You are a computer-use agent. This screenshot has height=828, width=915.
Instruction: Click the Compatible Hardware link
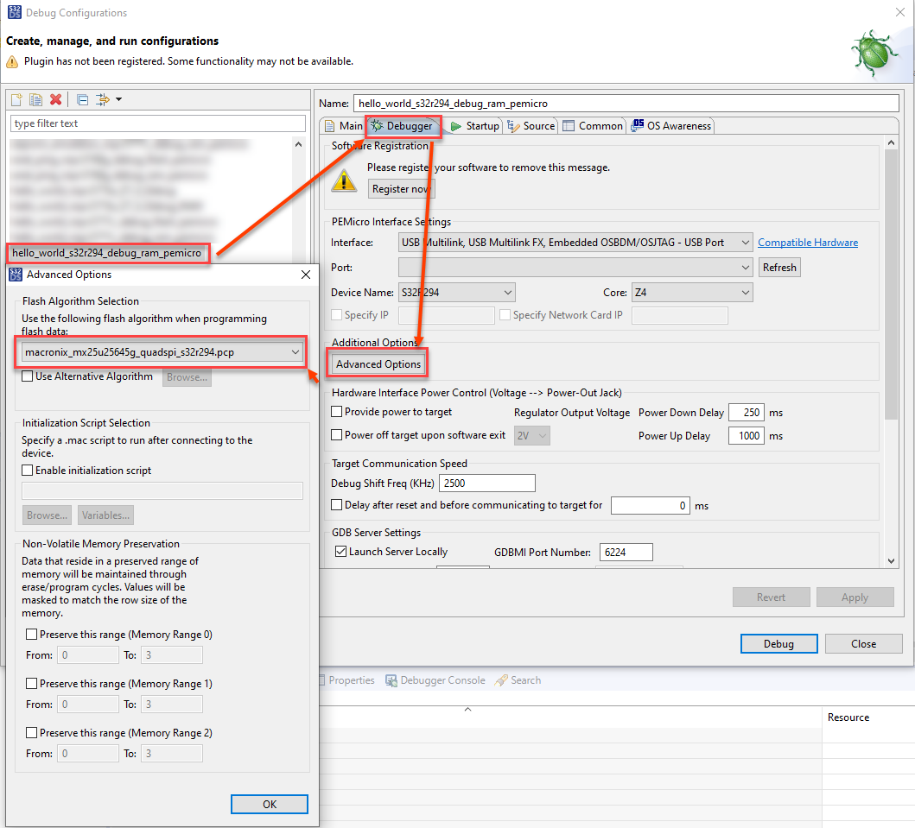click(808, 242)
